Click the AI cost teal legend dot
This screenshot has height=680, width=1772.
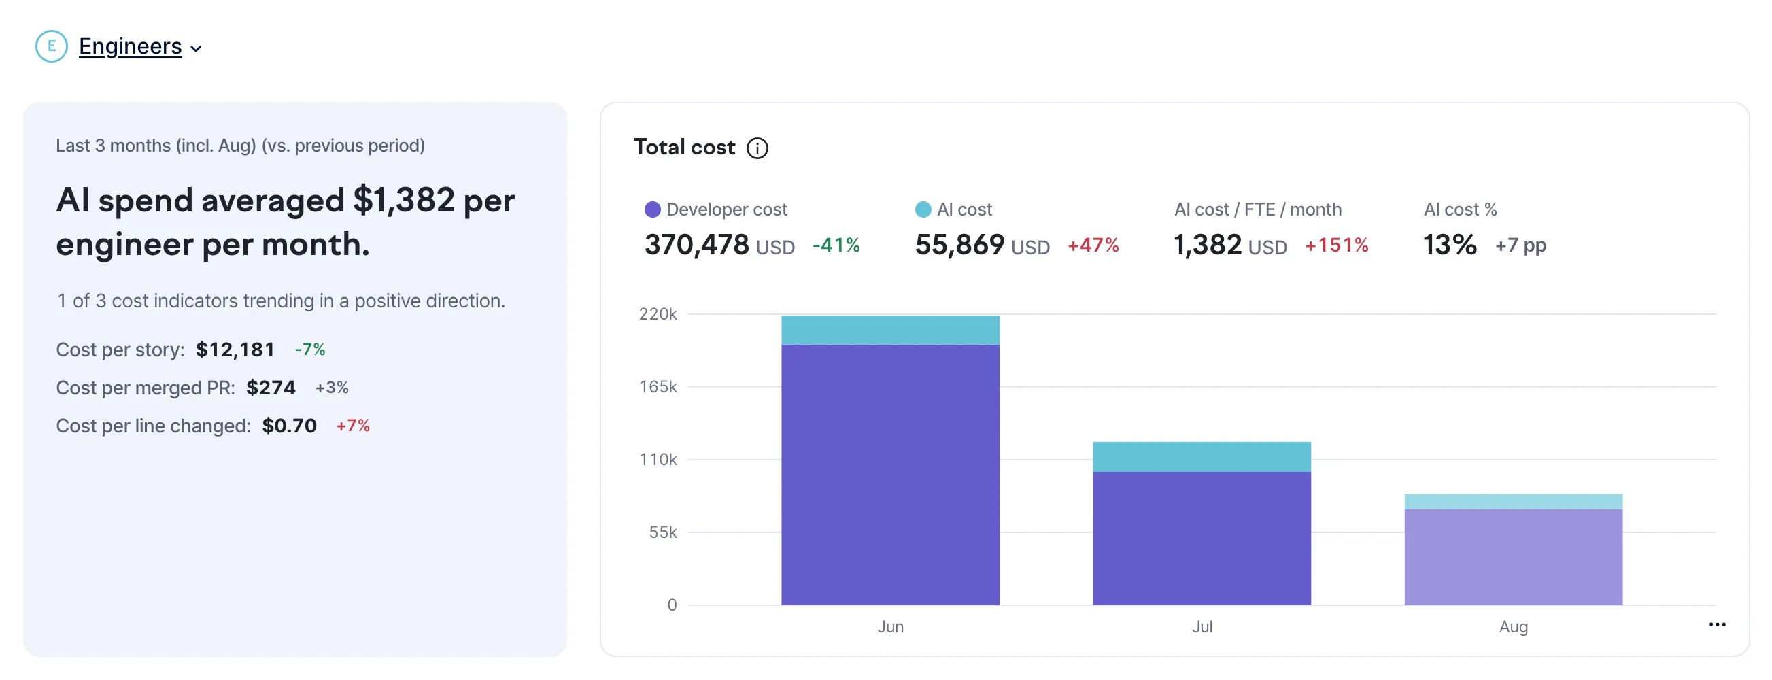[923, 209]
